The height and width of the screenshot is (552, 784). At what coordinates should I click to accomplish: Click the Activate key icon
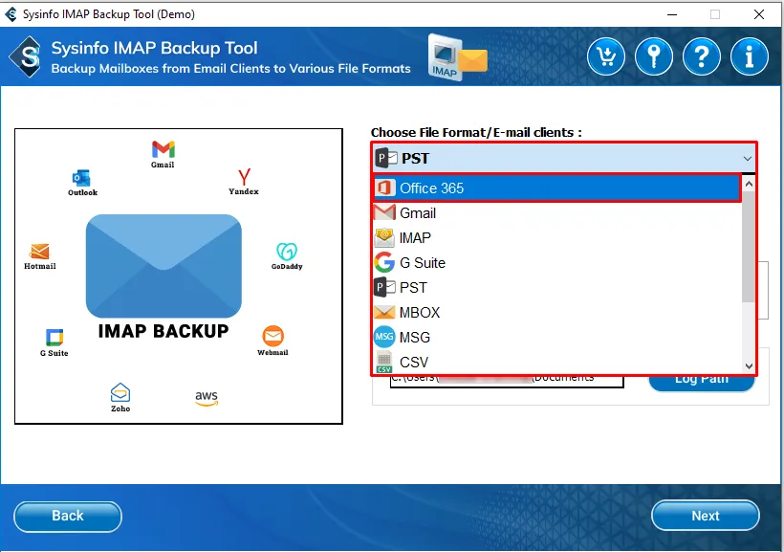tap(654, 56)
